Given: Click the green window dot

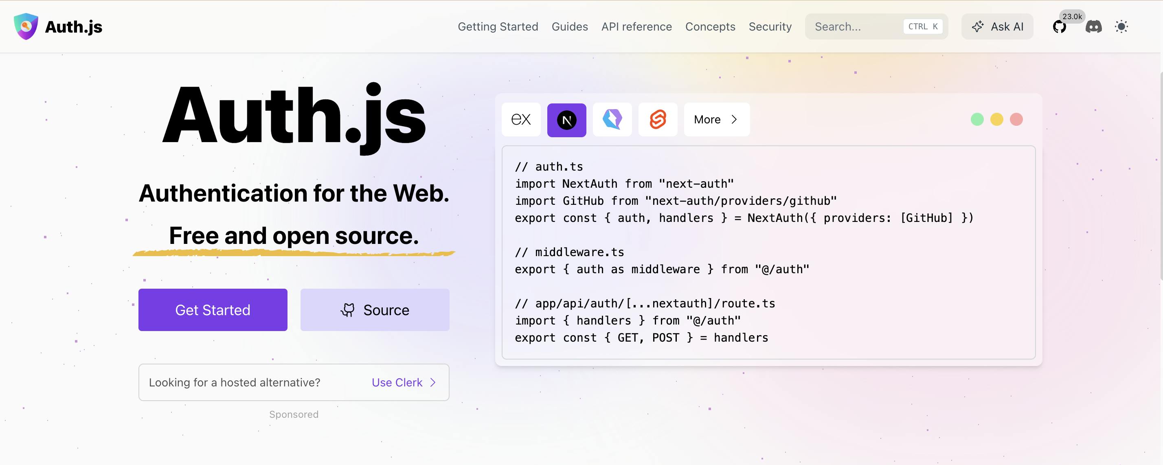Looking at the screenshot, I should (977, 120).
